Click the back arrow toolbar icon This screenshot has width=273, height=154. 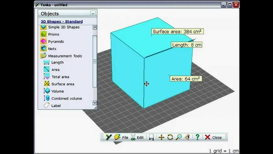pos(187,137)
